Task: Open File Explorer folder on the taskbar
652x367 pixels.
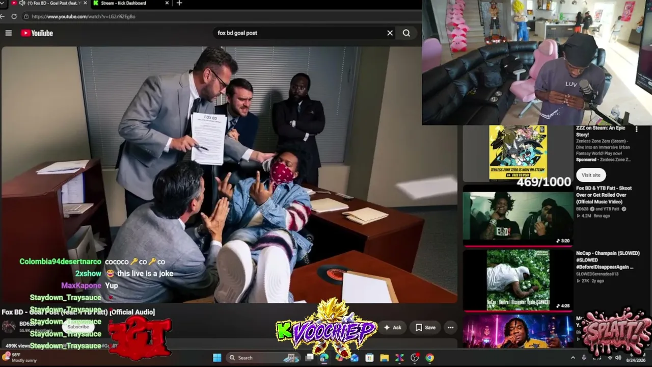Action: point(385,358)
